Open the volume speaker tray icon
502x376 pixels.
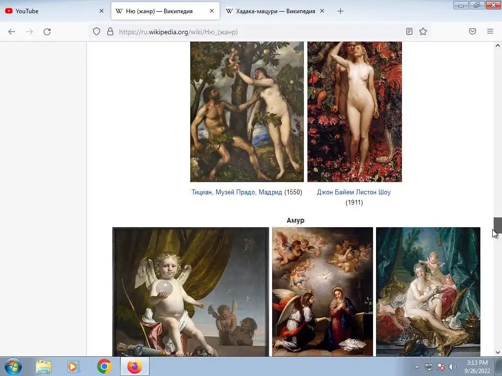452,367
